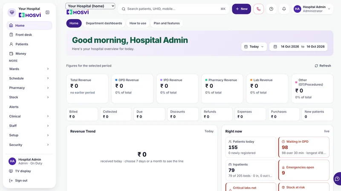The image size is (341, 191).
Task: Click the Sign out icon
Action: point(11,181)
